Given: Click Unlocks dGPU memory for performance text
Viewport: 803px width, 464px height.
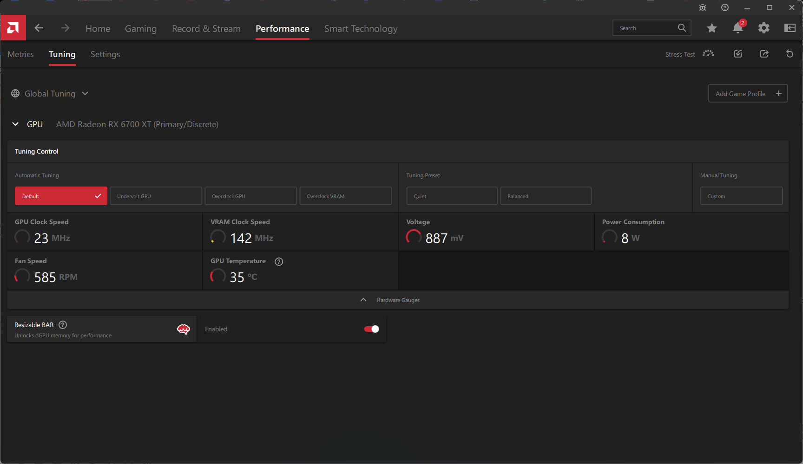Looking at the screenshot, I should (63, 335).
